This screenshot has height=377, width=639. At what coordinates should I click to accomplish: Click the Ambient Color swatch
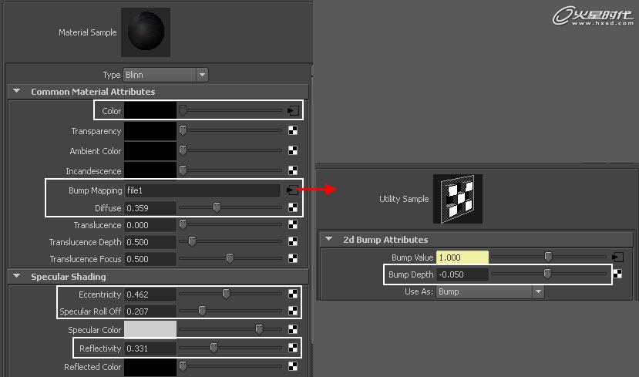[150, 151]
